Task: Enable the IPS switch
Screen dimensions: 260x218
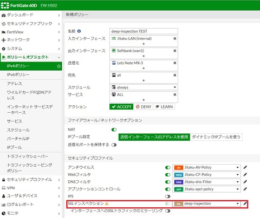Action: pyautogui.click(x=168, y=196)
